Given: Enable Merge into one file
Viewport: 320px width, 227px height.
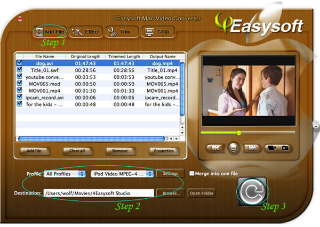Looking at the screenshot, I should pos(193,174).
